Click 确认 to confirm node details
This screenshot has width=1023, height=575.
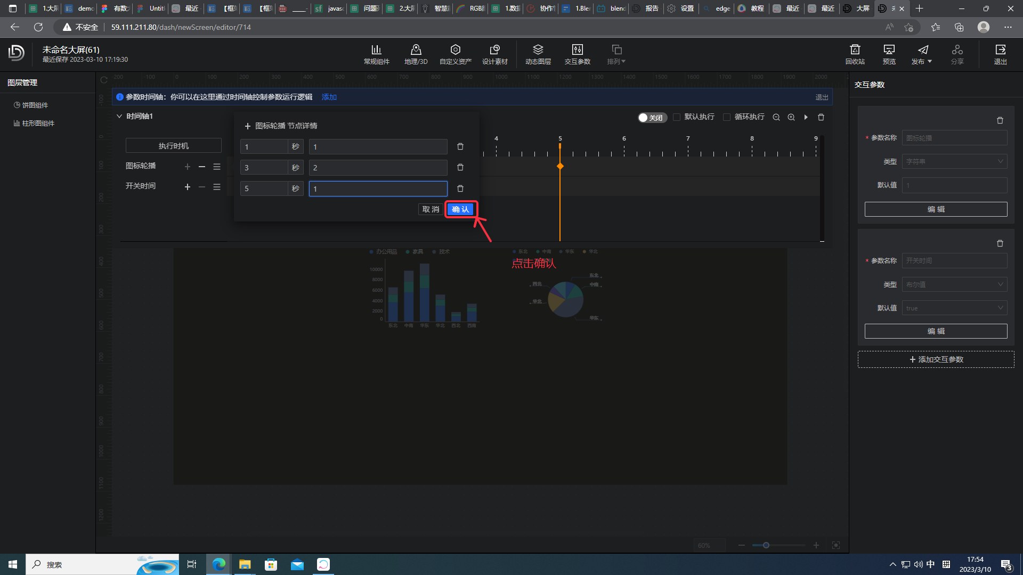(460, 209)
